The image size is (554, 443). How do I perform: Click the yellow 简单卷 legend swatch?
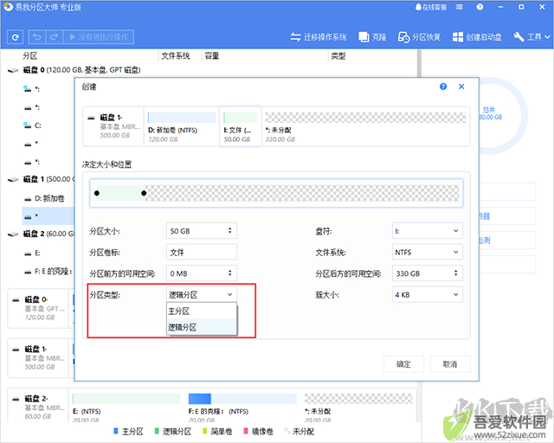[x=204, y=431]
